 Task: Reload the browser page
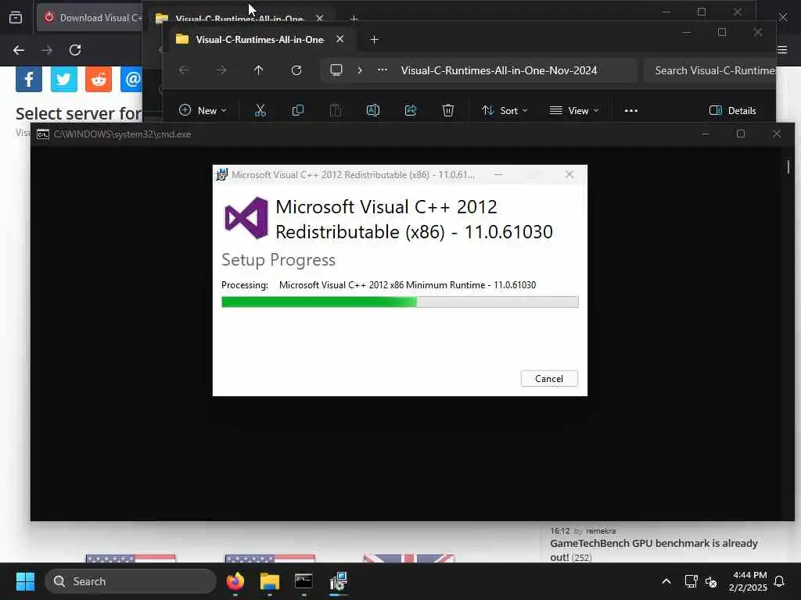(75, 50)
